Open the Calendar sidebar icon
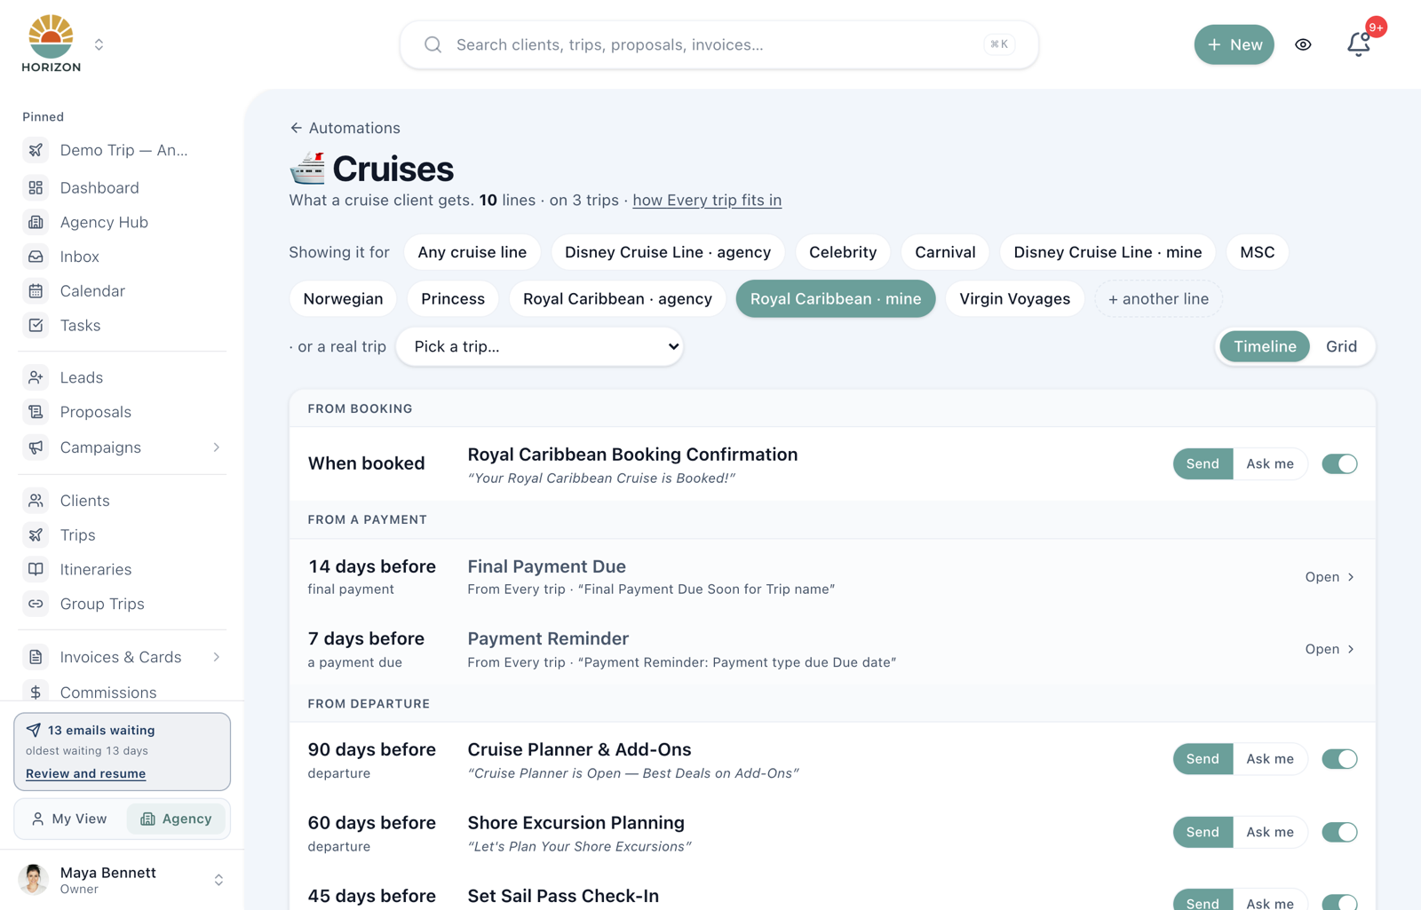Viewport: 1421px width, 910px height. (36, 291)
